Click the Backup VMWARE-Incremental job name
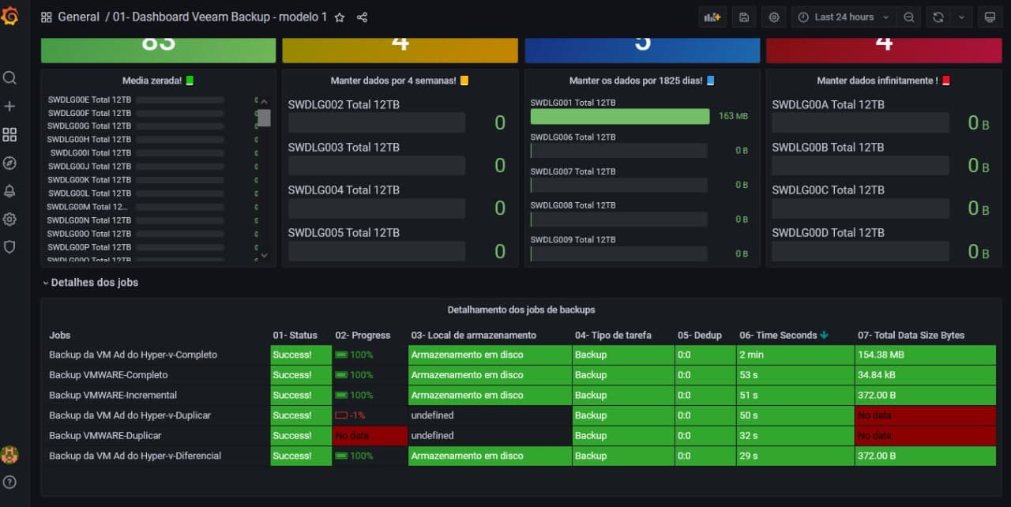The width and height of the screenshot is (1011, 507). coord(113,395)
